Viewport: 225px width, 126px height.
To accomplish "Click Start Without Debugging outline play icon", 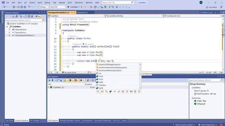I will pos(82,7).
